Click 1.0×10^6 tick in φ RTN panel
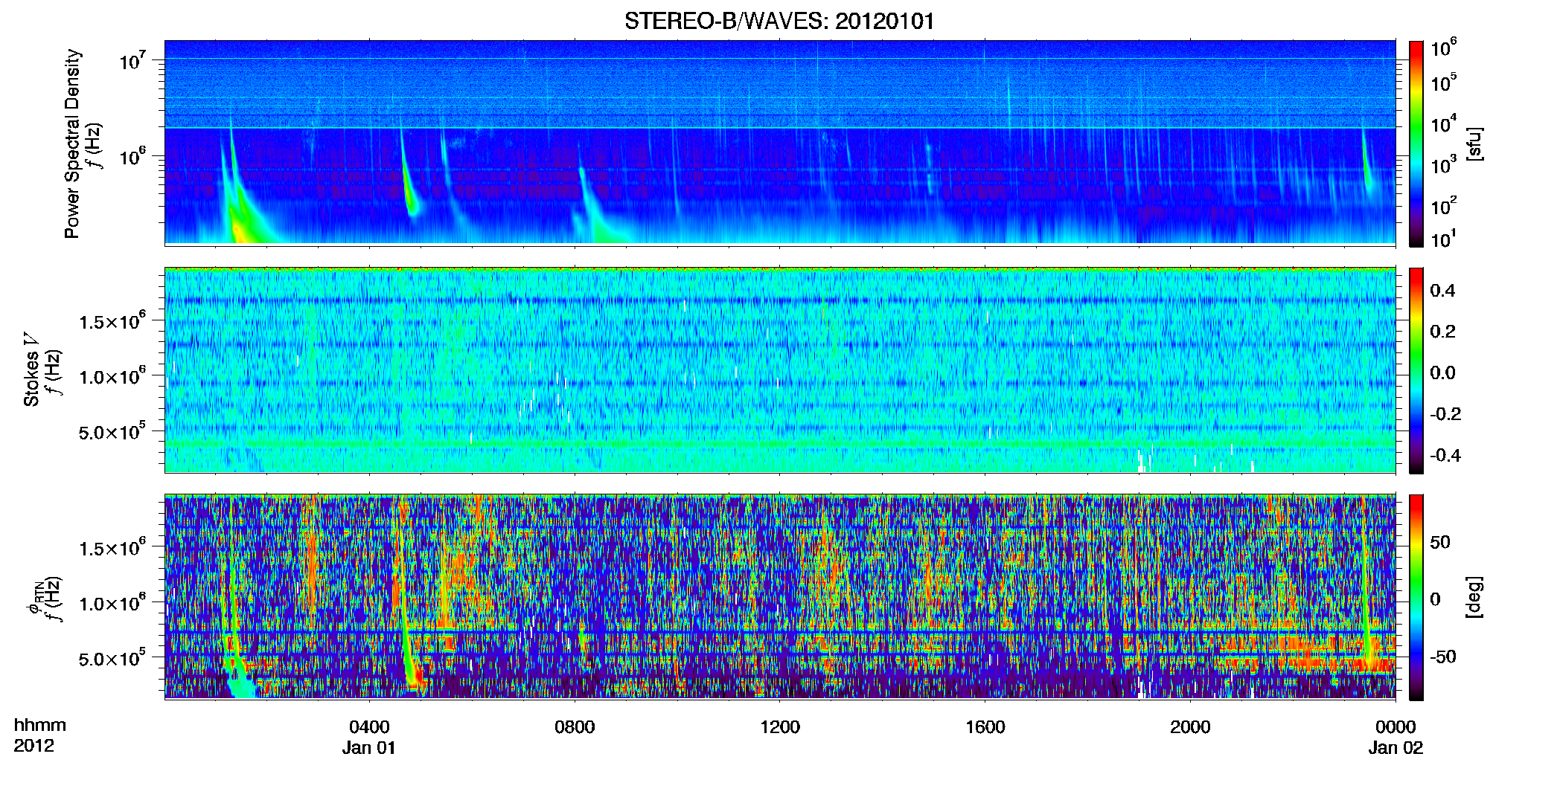The width and height of the screenshot is (1560, 803). pos(112,603)
